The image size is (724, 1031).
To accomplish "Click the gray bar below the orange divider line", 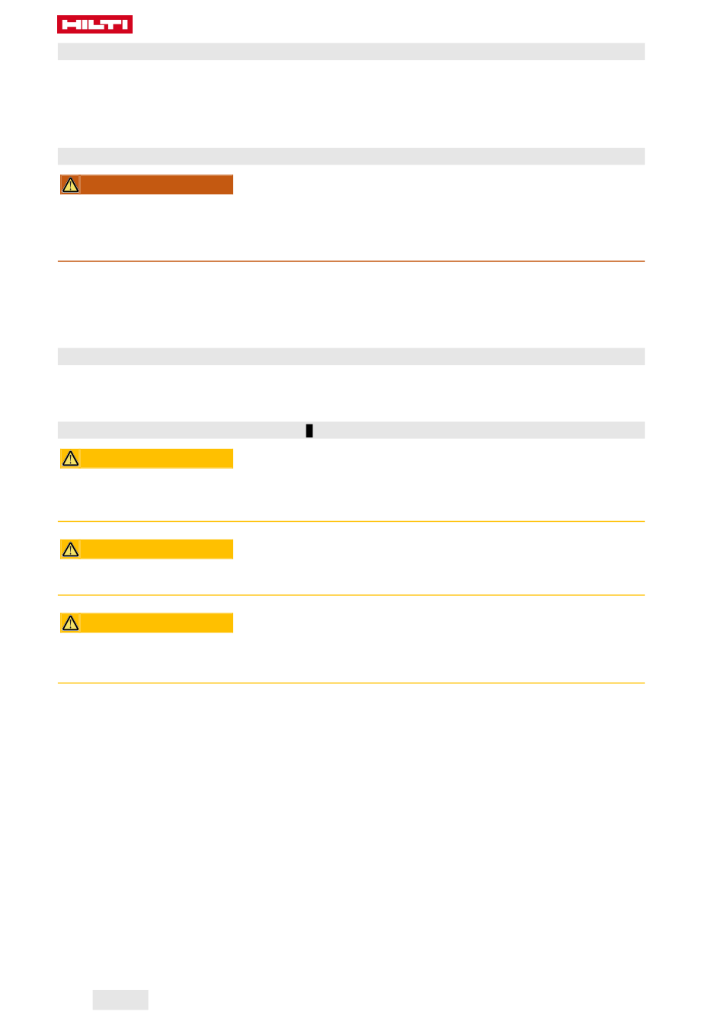I will (351, 357).
